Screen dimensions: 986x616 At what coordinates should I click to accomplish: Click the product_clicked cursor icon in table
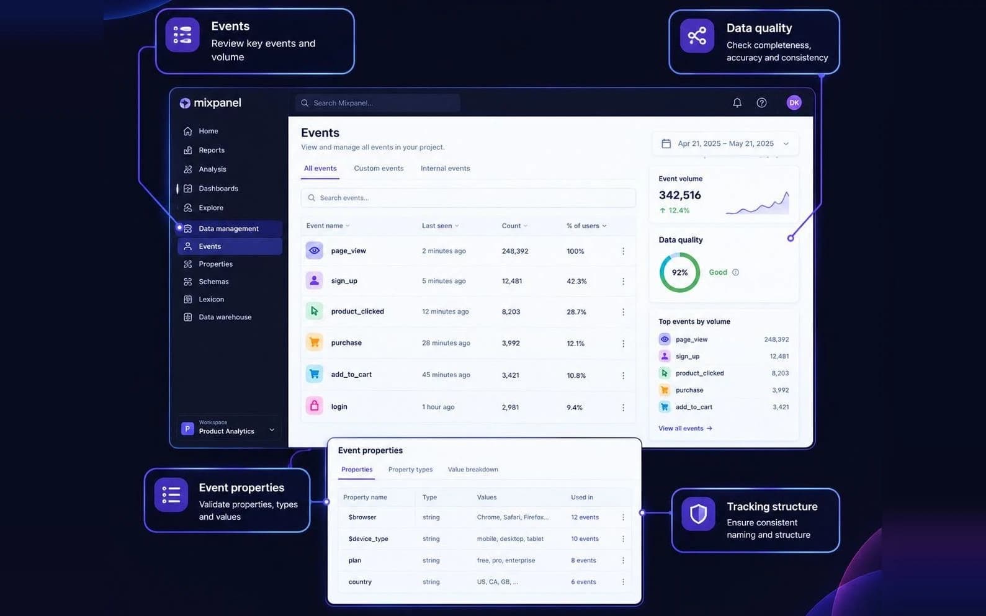[315, 311]
